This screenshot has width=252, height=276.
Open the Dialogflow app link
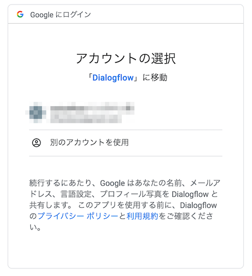113,78
